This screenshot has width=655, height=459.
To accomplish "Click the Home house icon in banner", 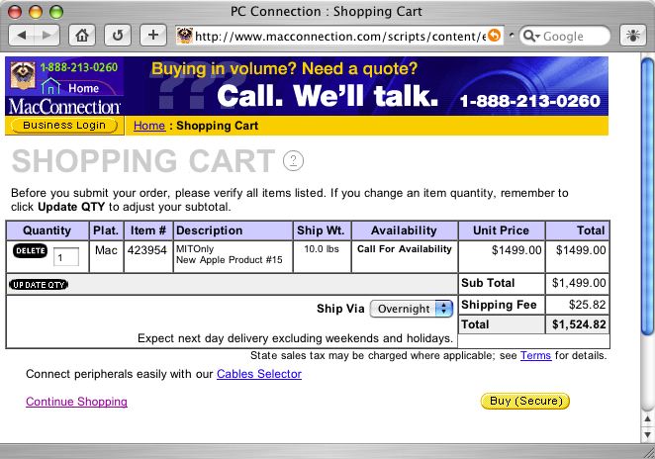I will (51, 86).
